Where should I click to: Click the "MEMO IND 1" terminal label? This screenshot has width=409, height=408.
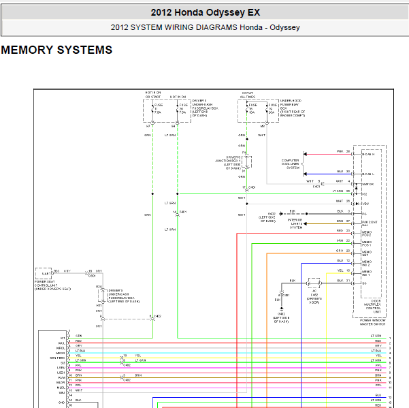[367, 273]
